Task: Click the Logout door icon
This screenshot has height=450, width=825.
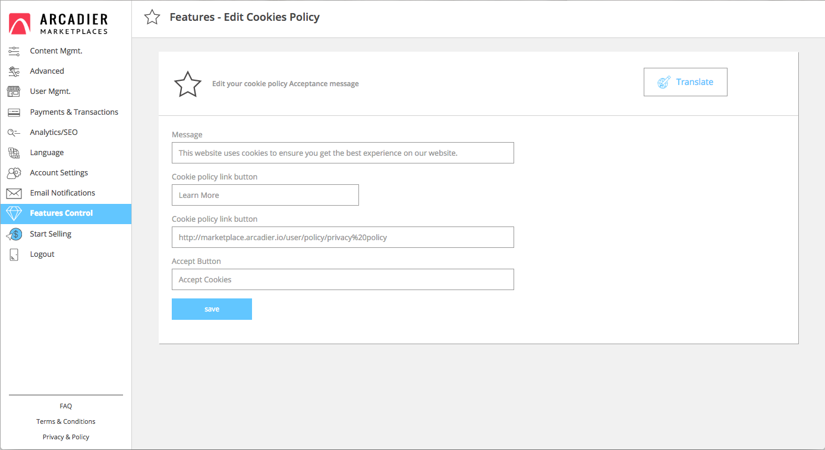Action: click(x=14, y=254)
